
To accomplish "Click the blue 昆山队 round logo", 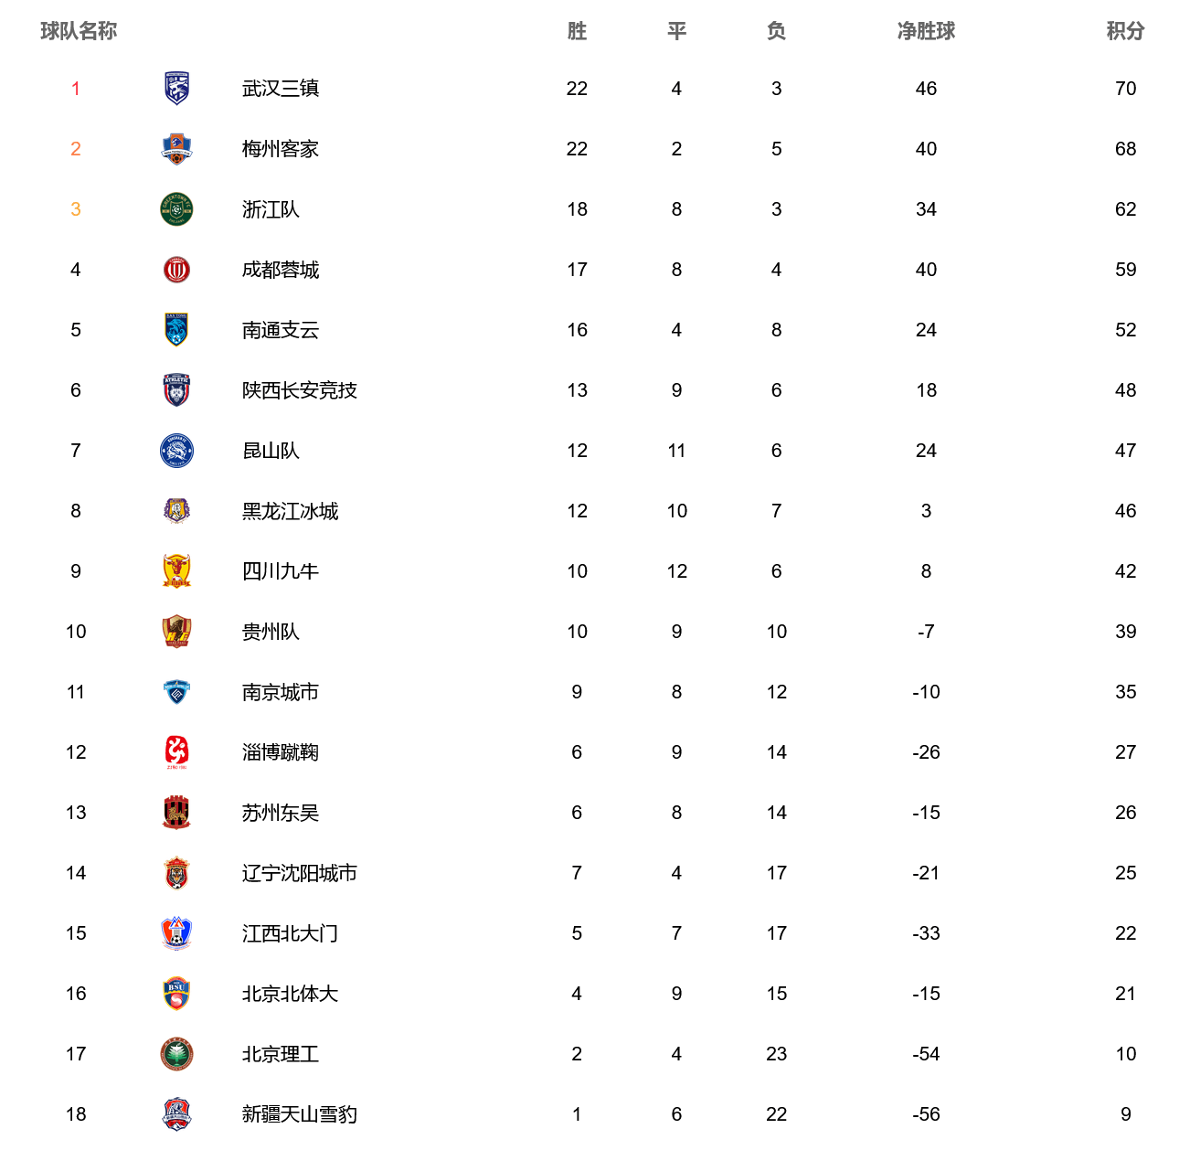I will [176, 451].
